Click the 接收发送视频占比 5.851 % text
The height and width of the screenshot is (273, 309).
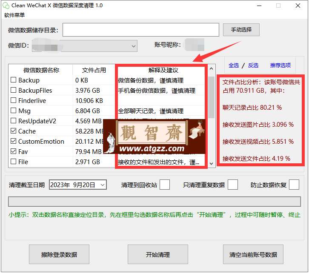click(x=258, y=142)
